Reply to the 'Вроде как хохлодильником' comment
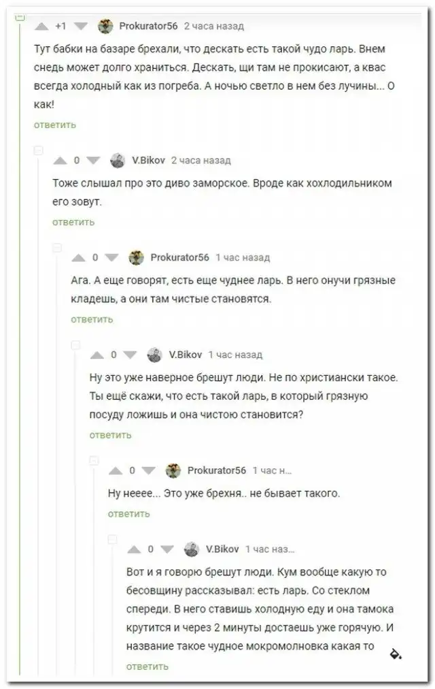Viewport: 435px width, 689px height. click(73, 222)
